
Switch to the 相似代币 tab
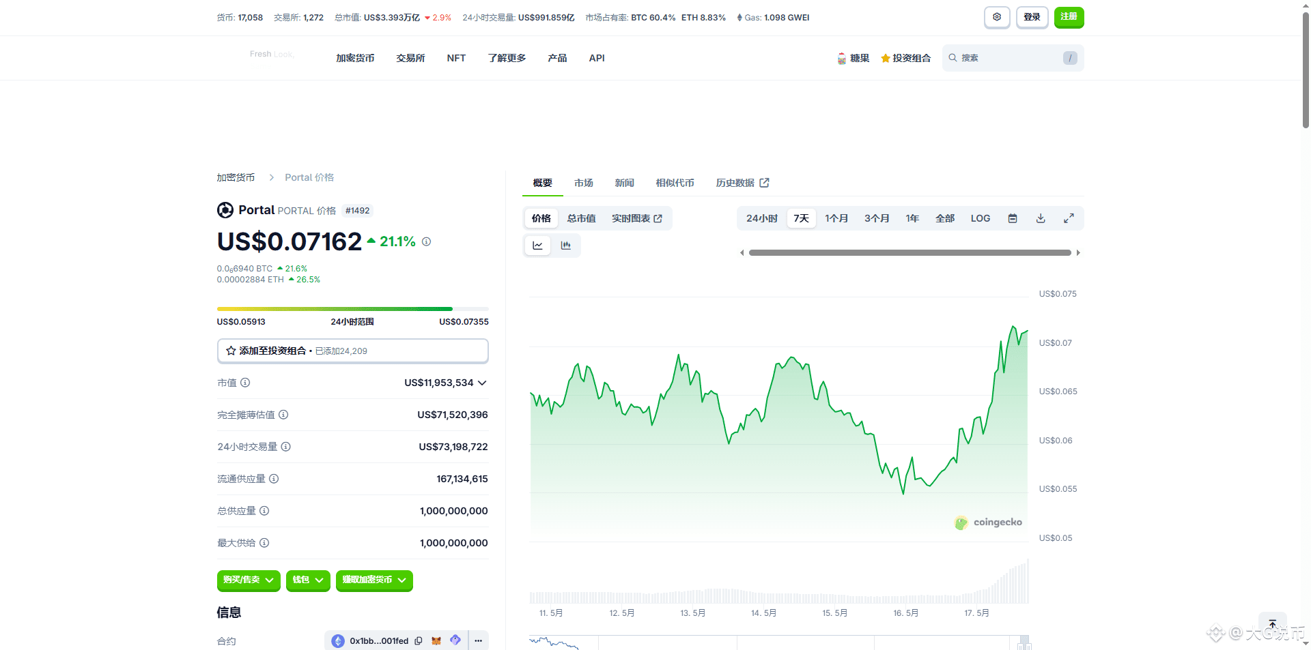pyautogui.click(x=675, y=183)
